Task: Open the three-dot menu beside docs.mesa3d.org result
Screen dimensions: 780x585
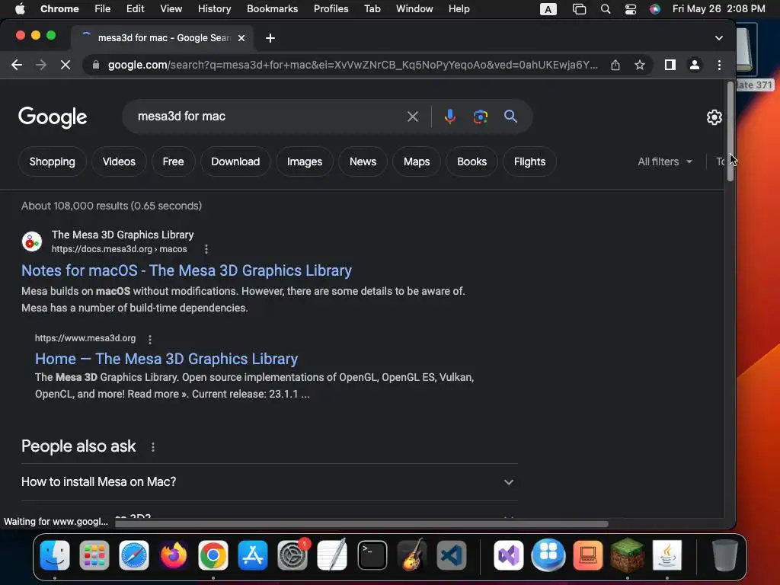Action: pyautogui.click(x=206, y=249)
